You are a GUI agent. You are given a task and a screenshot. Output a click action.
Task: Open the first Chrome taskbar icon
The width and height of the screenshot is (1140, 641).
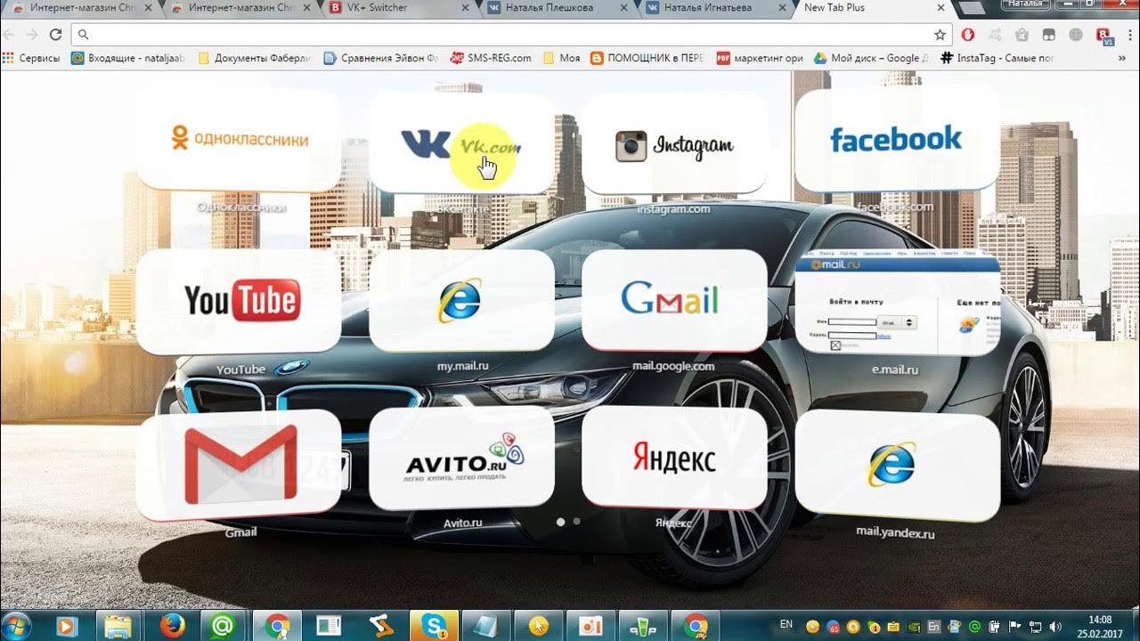click(277, 626)
